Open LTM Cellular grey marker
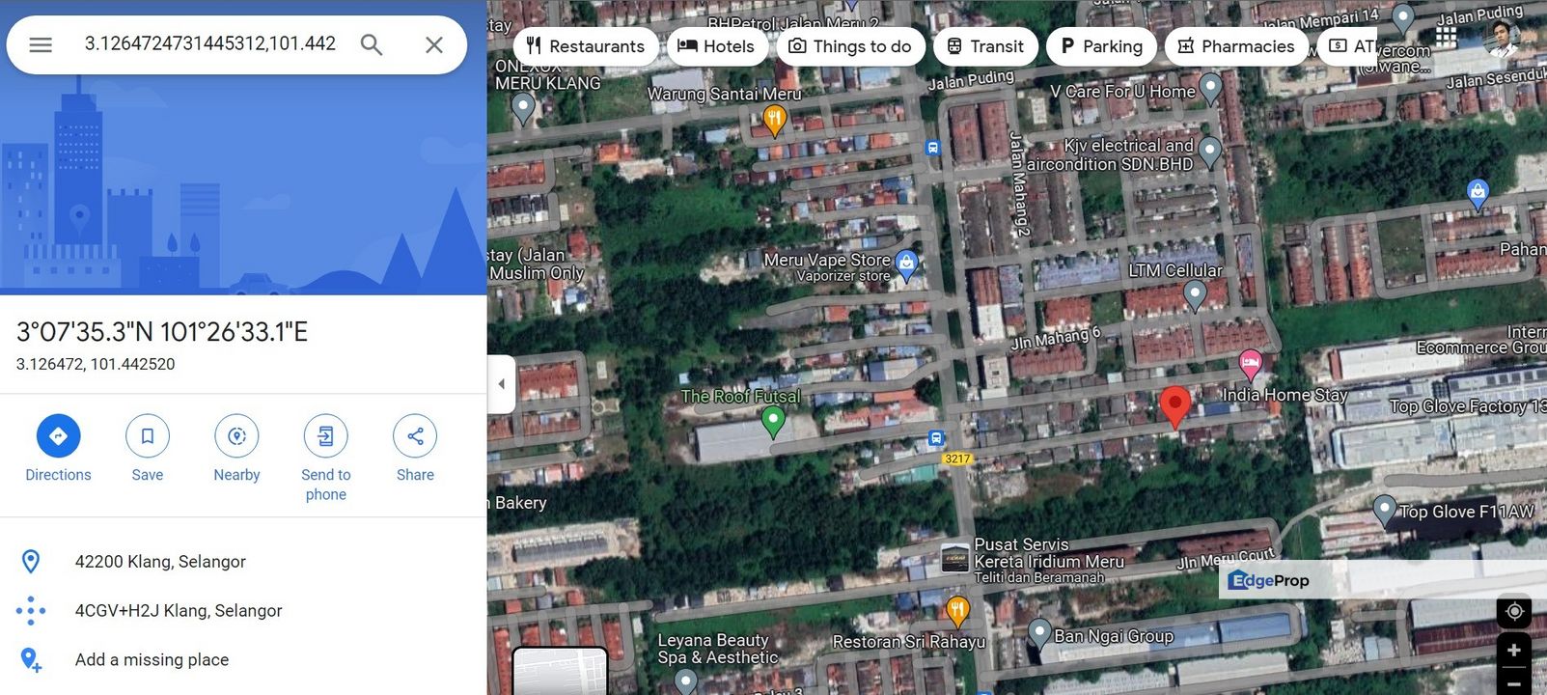Image resolution: width=1547 pixels, height=695 pixels. point(1195,295)
